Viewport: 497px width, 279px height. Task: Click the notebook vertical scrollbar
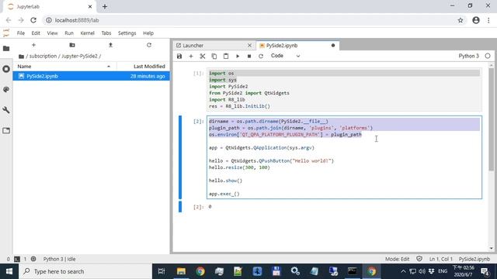tap(492, 120)
